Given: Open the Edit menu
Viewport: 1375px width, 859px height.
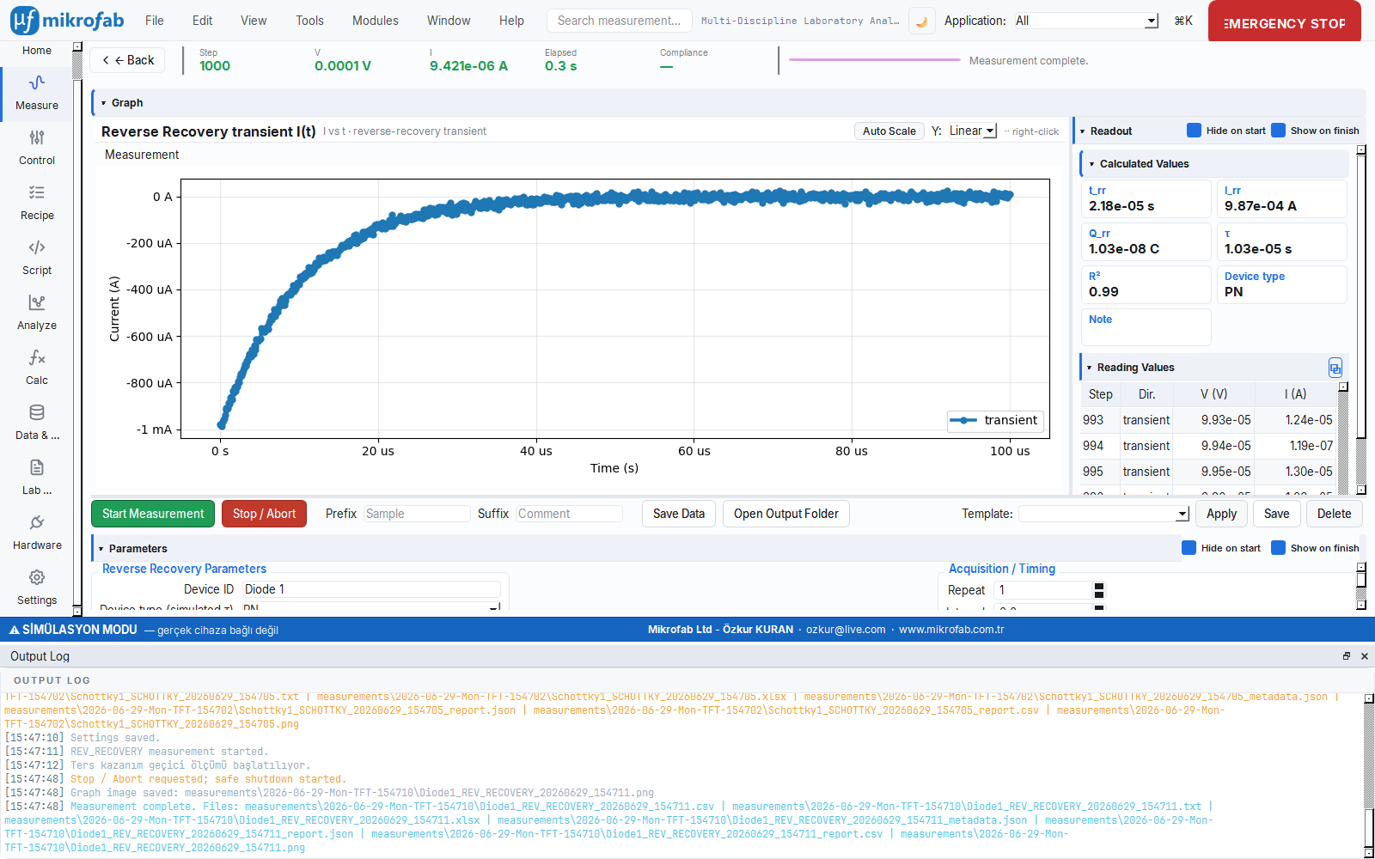Looking at the screenshot, I should 203,21.
